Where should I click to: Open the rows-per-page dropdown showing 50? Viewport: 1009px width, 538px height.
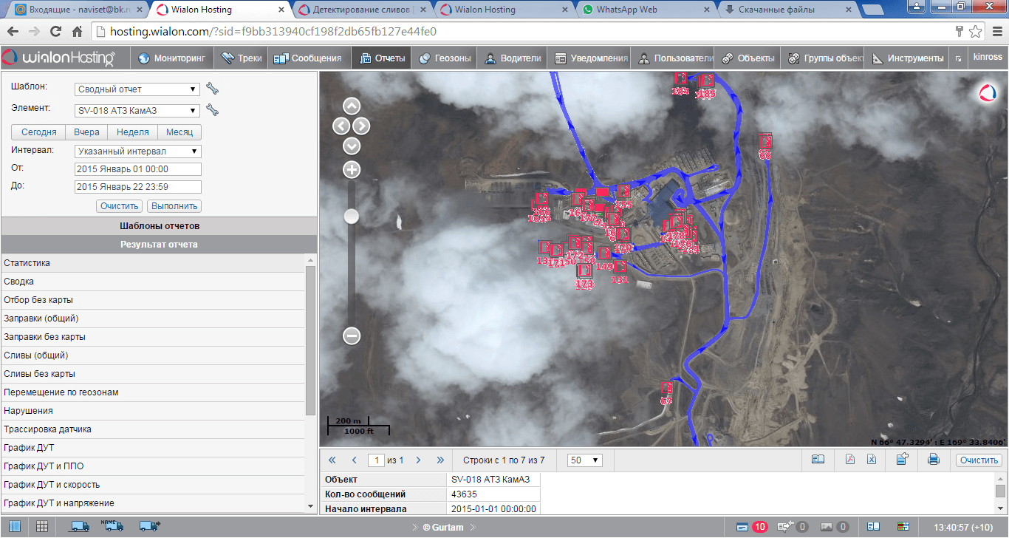585,460
